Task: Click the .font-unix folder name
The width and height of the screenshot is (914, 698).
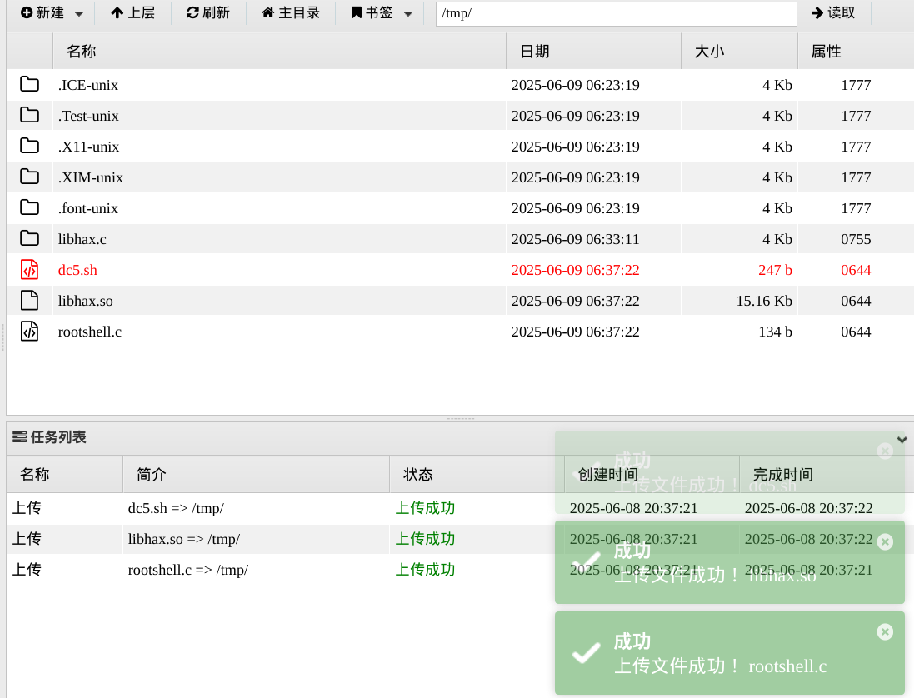Action: (88, 208)
